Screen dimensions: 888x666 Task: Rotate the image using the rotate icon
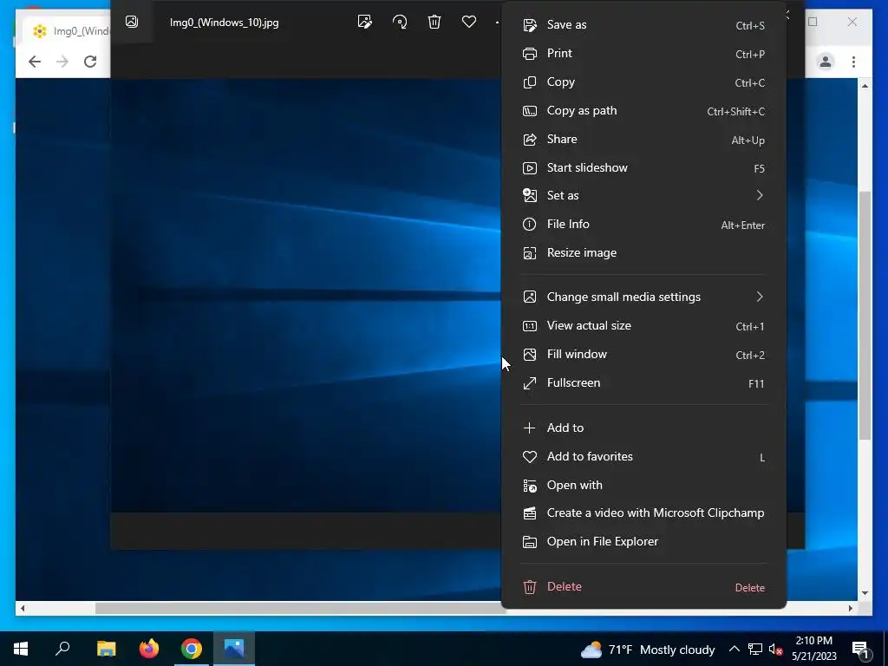400,22
